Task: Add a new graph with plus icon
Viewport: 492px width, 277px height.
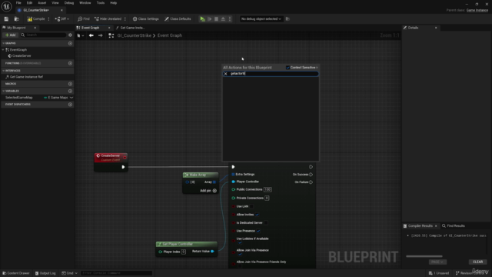Action: click(x=70, y=43)
